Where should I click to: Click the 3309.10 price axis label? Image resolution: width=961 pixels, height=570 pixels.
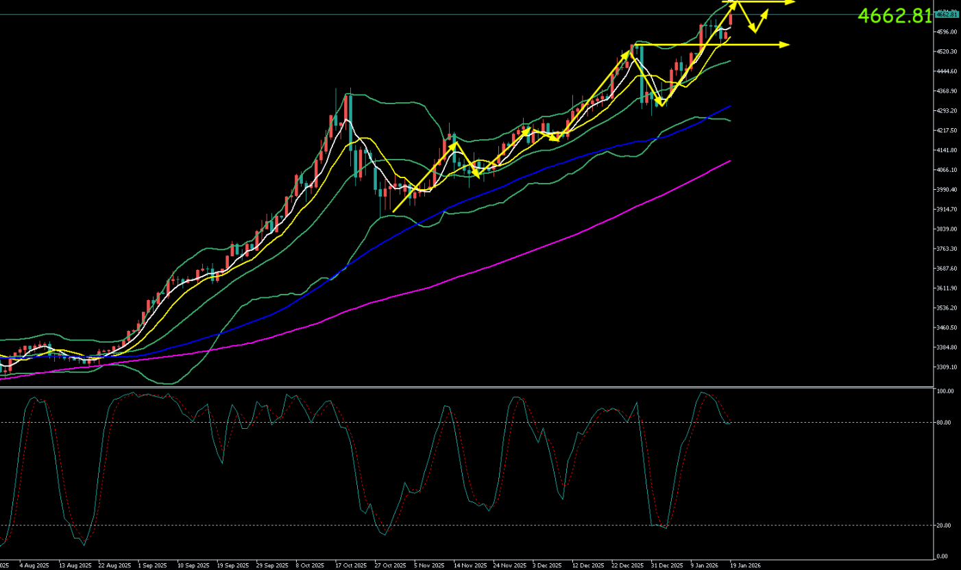[947, 367]
